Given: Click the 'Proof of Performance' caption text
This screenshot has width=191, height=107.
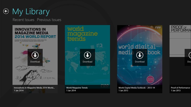Looking at the screenshot, I should pyautogui.click(x=180, y=88).
